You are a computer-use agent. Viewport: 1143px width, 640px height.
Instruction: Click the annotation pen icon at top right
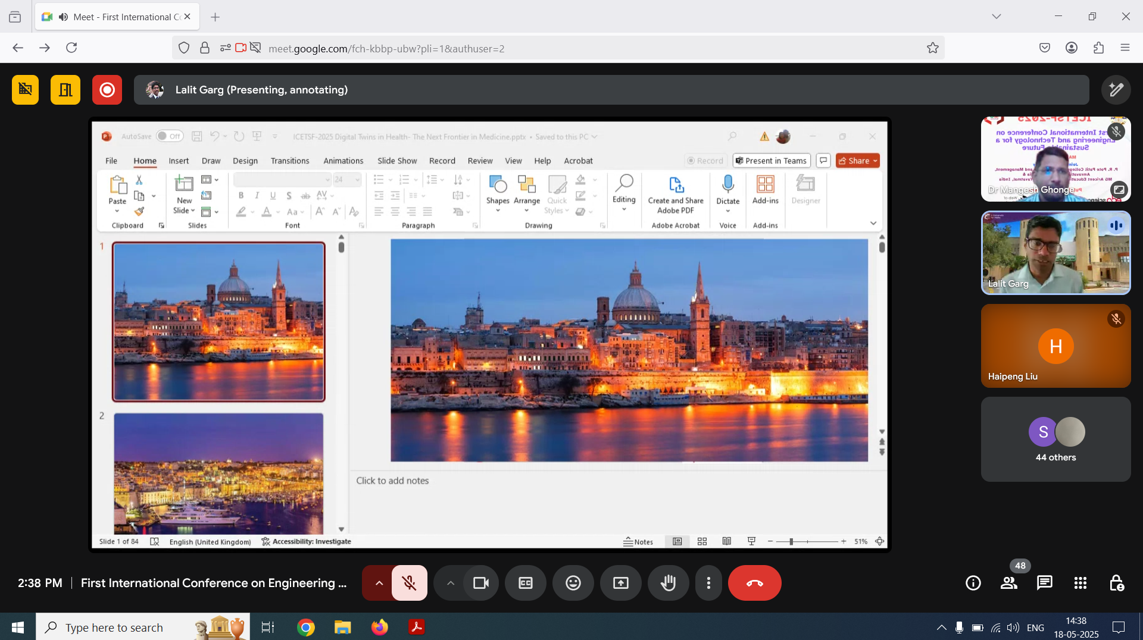[x=1116, y=90]
